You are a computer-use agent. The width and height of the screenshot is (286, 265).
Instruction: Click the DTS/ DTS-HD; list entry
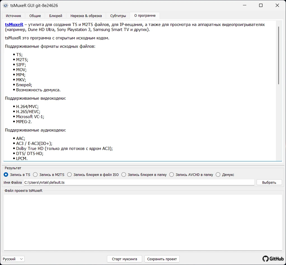click(30, 153)
